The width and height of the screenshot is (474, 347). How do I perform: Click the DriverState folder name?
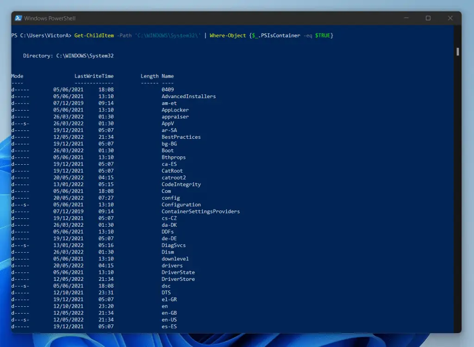point(178,273)
